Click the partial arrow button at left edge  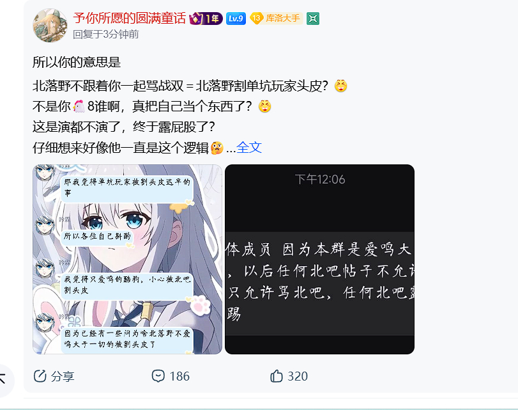(4, 380)
